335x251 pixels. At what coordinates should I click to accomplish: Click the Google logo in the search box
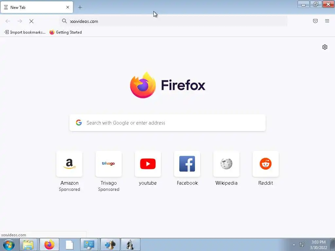pyautogui.click(x=79, y=123)
